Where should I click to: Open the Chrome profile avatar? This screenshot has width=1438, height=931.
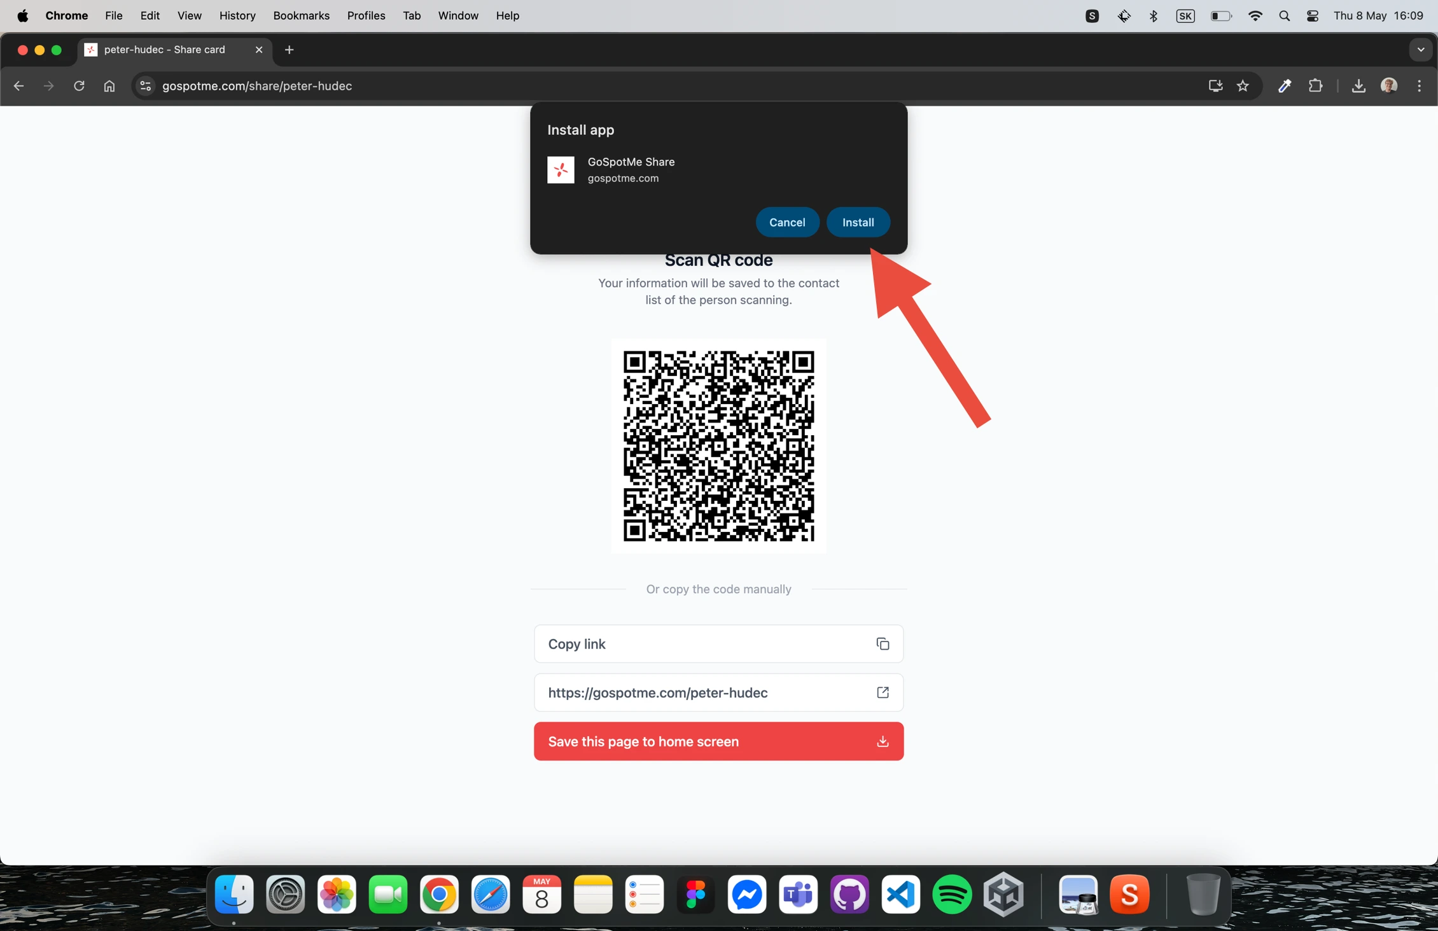point(1389,86)
